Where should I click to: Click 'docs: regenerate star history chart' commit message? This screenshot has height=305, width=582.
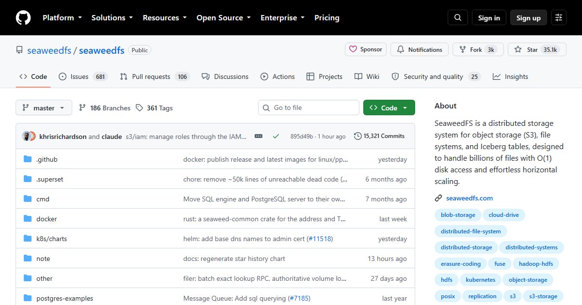(x=234, y=259)
